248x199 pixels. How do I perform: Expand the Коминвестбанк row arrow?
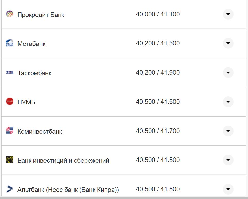tap(228, 131)
